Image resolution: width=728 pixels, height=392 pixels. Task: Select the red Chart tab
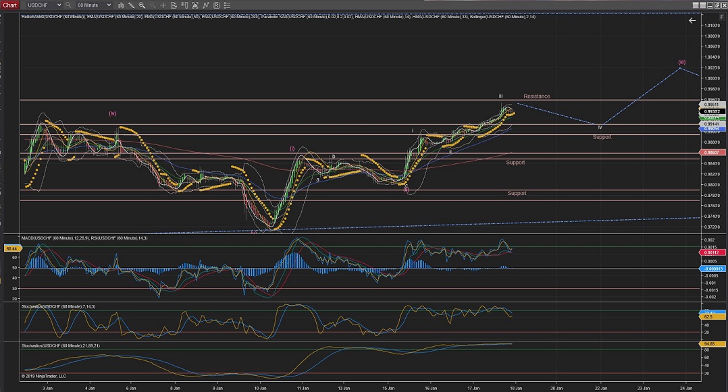9,5
